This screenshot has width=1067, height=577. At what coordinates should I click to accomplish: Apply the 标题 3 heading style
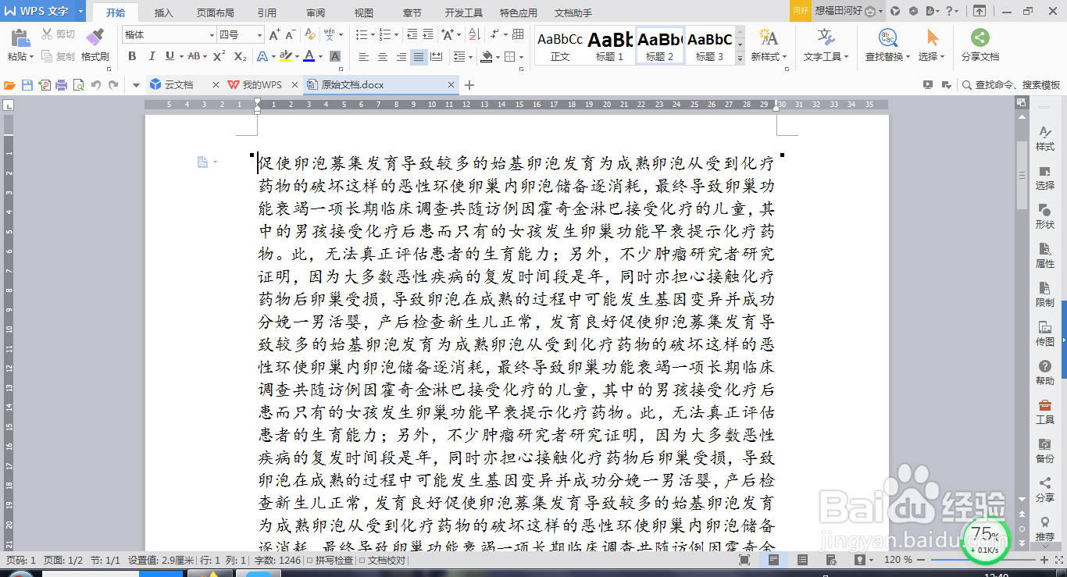[x=709, y=46]
